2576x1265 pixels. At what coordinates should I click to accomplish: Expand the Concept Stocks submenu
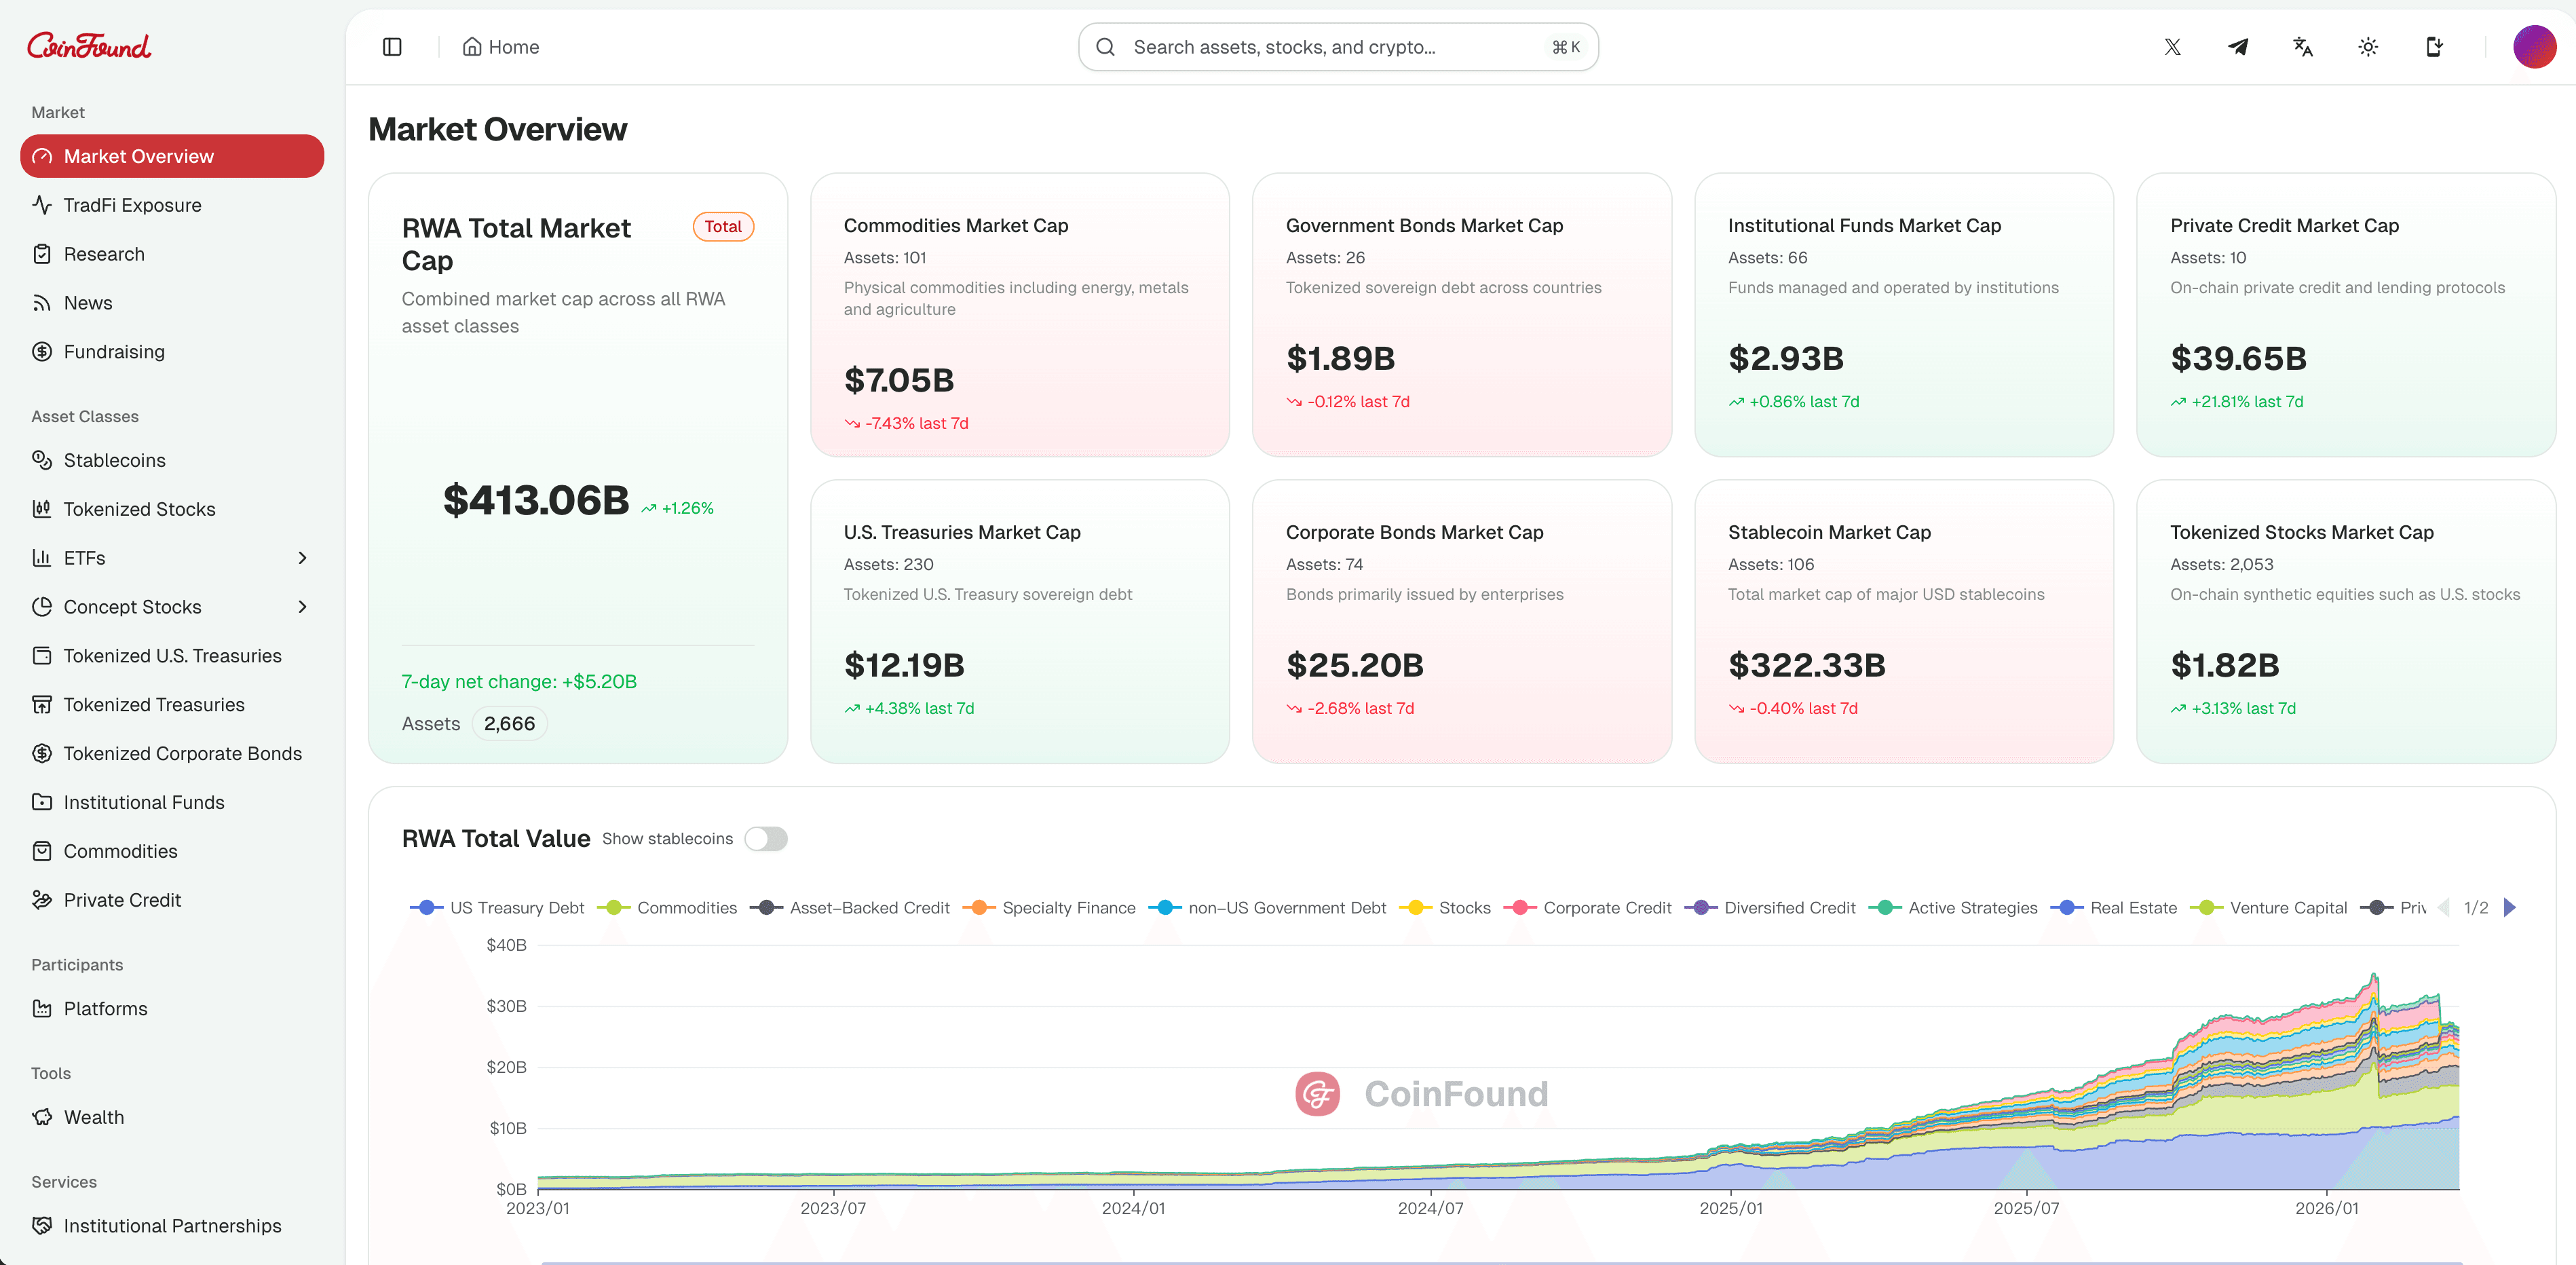[303, 606]
